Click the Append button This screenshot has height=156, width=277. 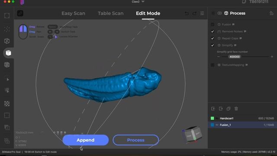(86, 140)
